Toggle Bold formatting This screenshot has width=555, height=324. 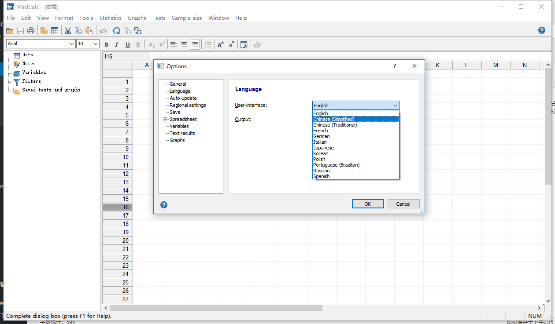click(x=106, y=44)
